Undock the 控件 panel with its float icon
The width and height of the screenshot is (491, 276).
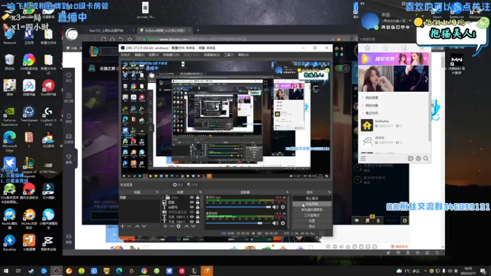(x=330, y=192)
